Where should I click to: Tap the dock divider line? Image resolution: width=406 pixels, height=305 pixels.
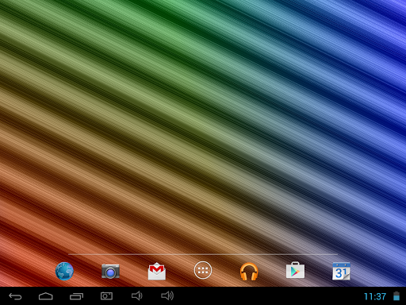pyautogui.click(x=203, y=254)
